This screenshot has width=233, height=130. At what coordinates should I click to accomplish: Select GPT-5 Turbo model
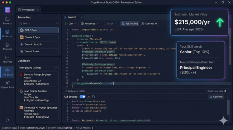[x=38, y=30]
